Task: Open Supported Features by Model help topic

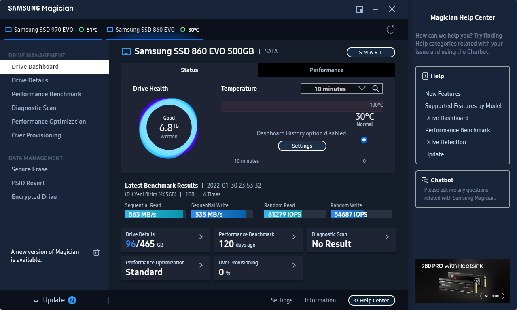Action: pos(464,106)
